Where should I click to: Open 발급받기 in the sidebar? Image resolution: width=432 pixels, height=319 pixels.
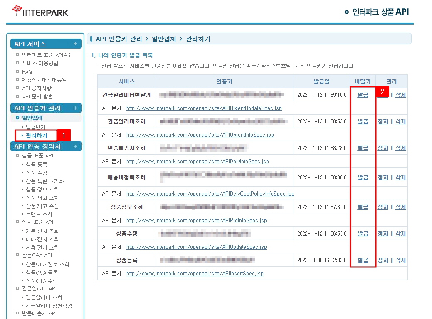click(x=36, y=127)
